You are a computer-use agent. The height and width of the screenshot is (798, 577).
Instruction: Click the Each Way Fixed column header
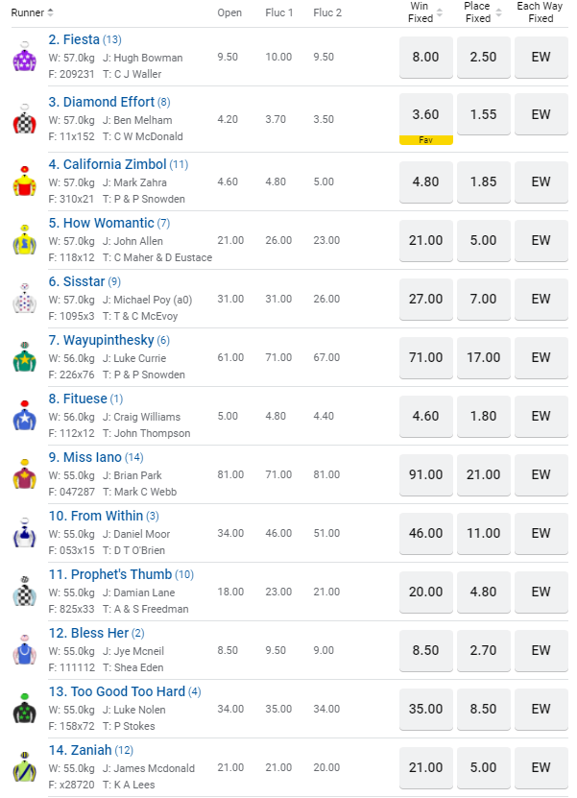541,12
